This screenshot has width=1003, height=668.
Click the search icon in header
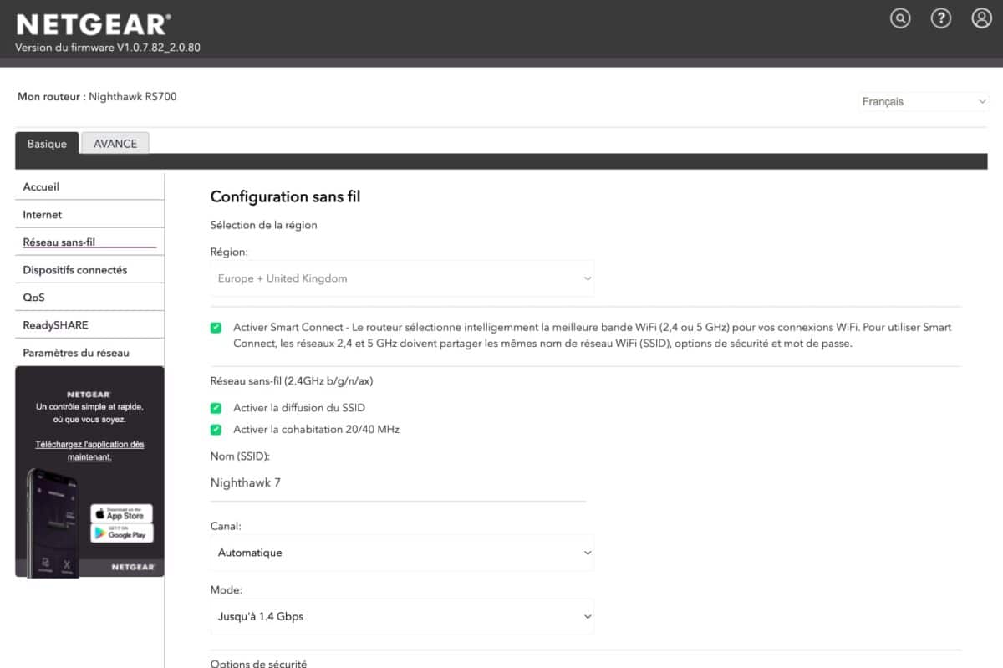pyautogui.click(x=900, y=18)
